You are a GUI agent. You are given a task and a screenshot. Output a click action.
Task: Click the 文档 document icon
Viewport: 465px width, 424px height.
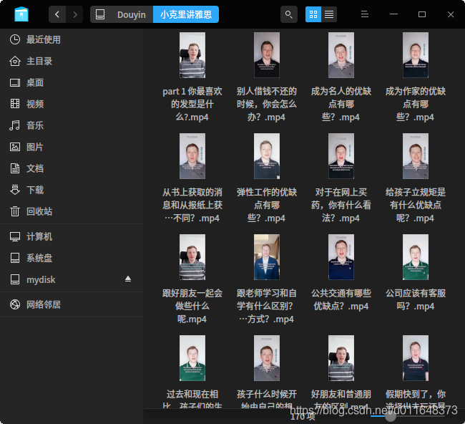tap(15, 168)
